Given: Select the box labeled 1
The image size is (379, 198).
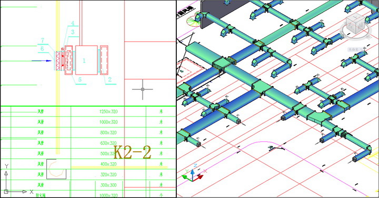Looking at the screenshot, I should (x=86, y=60).
